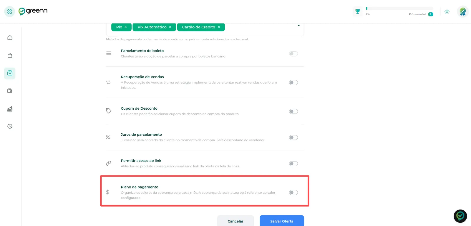This screenshot has width=471, height=226.
Task: Open the bar chart reports sidebar icon
Action: 10,109
